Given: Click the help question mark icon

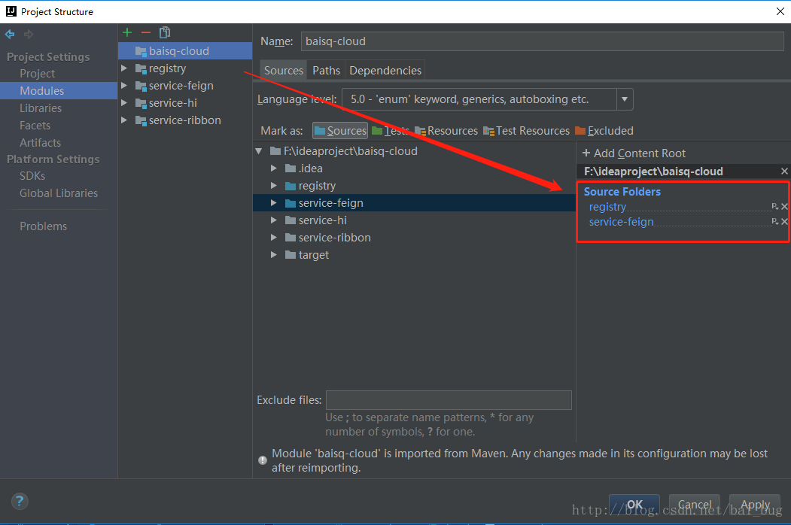Looking at the screenshot, I should click(20, 501).
